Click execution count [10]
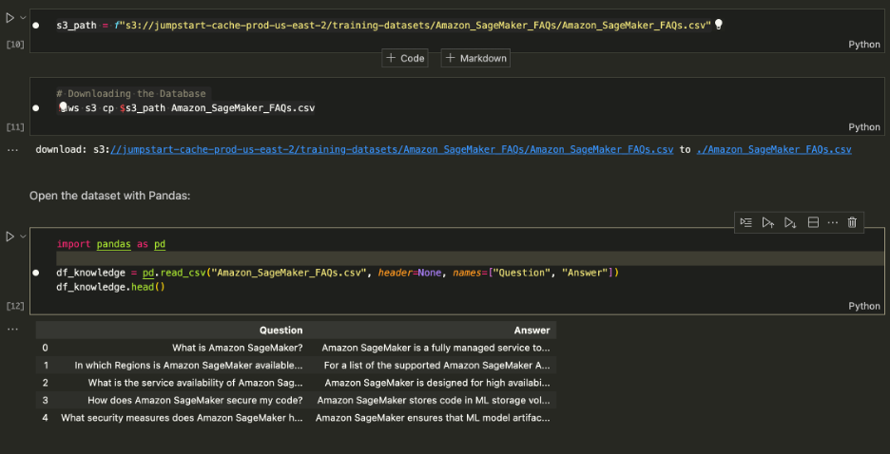This screenshot has height=454, width=890. click(15, 45)
